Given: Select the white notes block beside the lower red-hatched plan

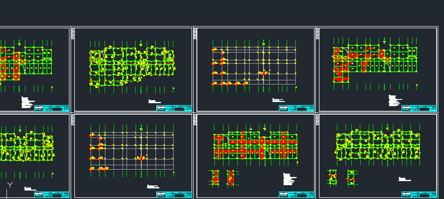Looking at the screenshot, I should point(290,179).
